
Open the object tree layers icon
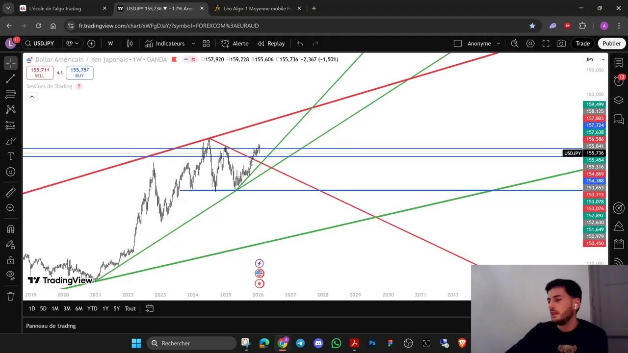click(619, 100)
